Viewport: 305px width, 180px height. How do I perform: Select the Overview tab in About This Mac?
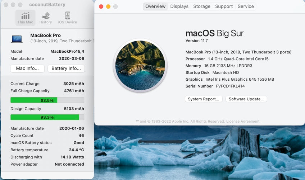(x=155, y=6)
